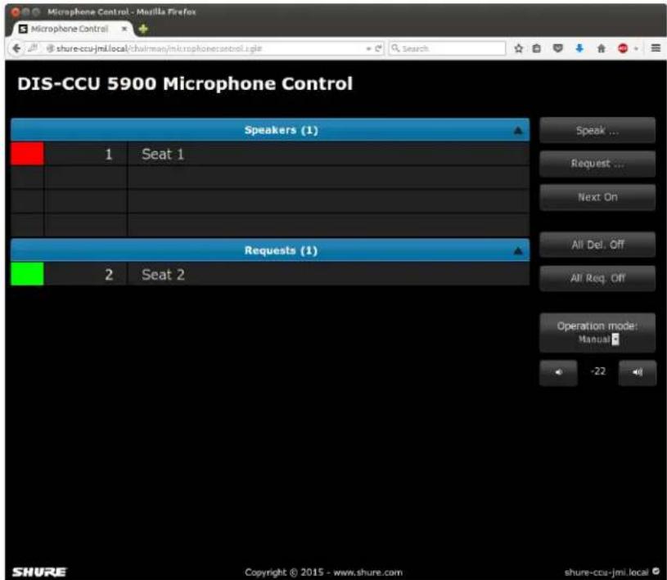Screen dimensions: 667x580
Task: Open the Firefox hamburger menu
Action: tap(656, 48)
